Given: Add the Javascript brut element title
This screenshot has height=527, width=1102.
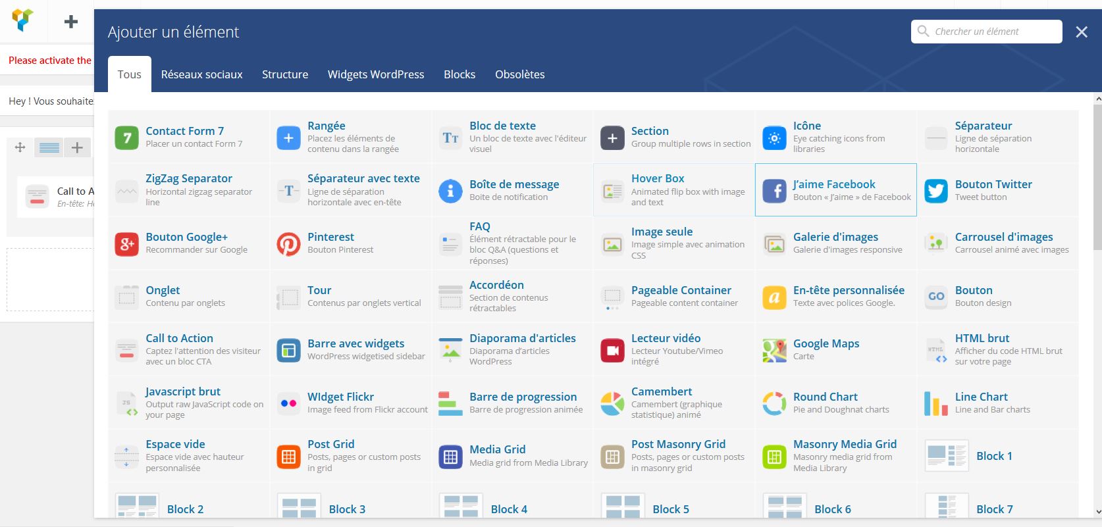Looking at the screenshot, I should point(183,391).
